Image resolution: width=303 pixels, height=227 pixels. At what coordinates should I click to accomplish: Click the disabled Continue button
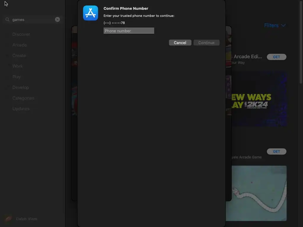click(x=206, y=43)
